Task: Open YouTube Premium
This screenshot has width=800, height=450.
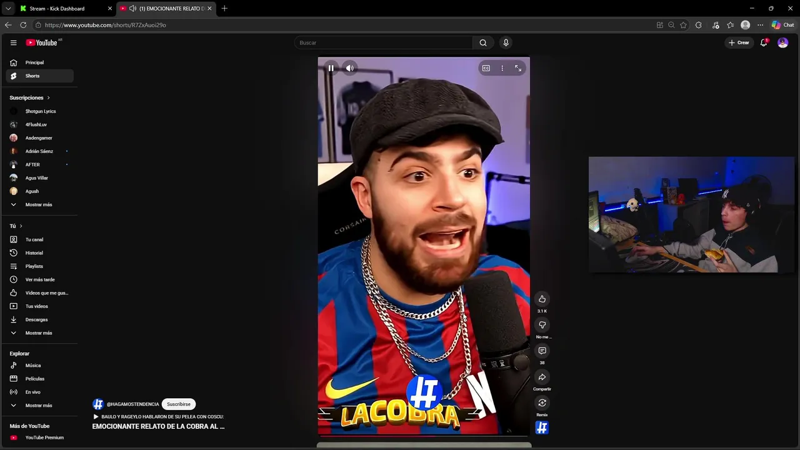Action: tap(40, 437)
